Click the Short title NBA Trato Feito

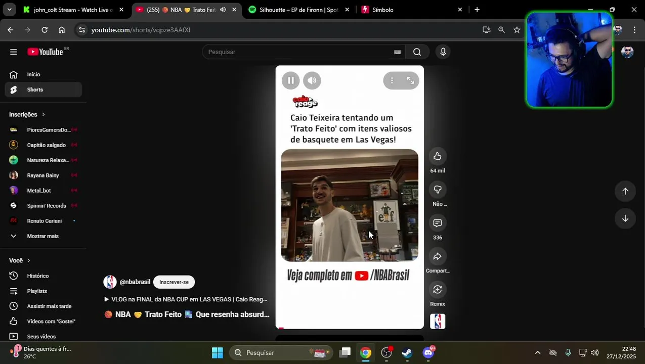pyautogui.click(x=187, y=314)
